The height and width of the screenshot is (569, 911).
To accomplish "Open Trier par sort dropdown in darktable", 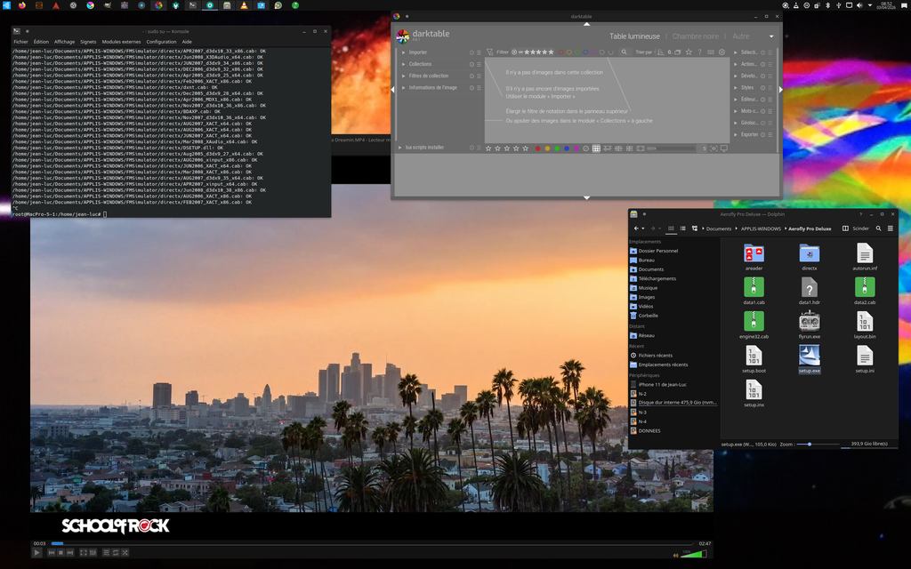I will pos(646,52).
